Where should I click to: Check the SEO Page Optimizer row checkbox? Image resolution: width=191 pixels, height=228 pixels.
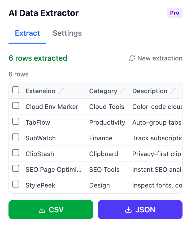pyautogui.click(x=16, y=168)
